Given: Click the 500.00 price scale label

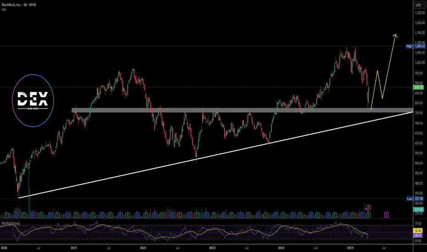Looking at the screenshot, I should (419, 163).
